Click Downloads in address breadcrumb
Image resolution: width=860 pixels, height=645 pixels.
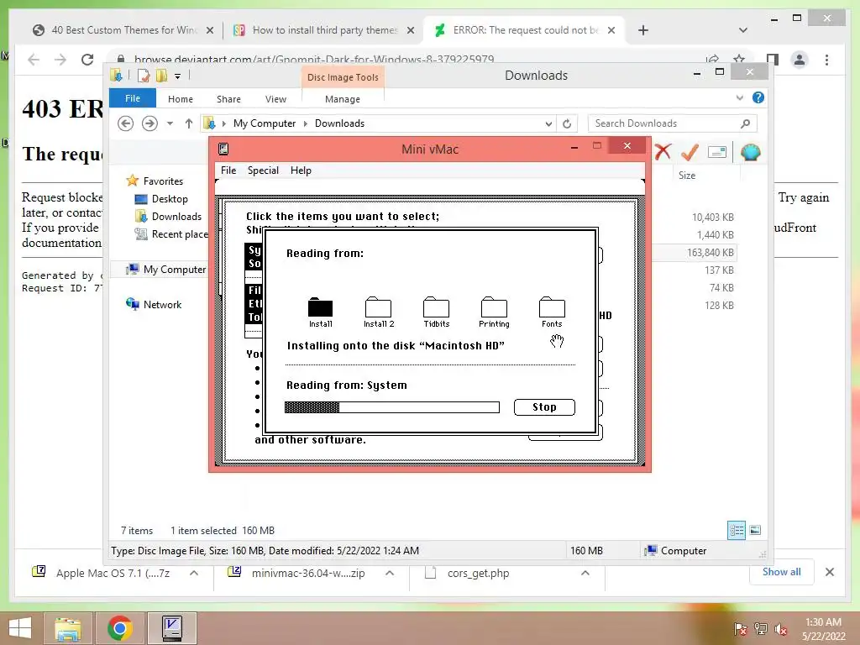click(339, 123)
